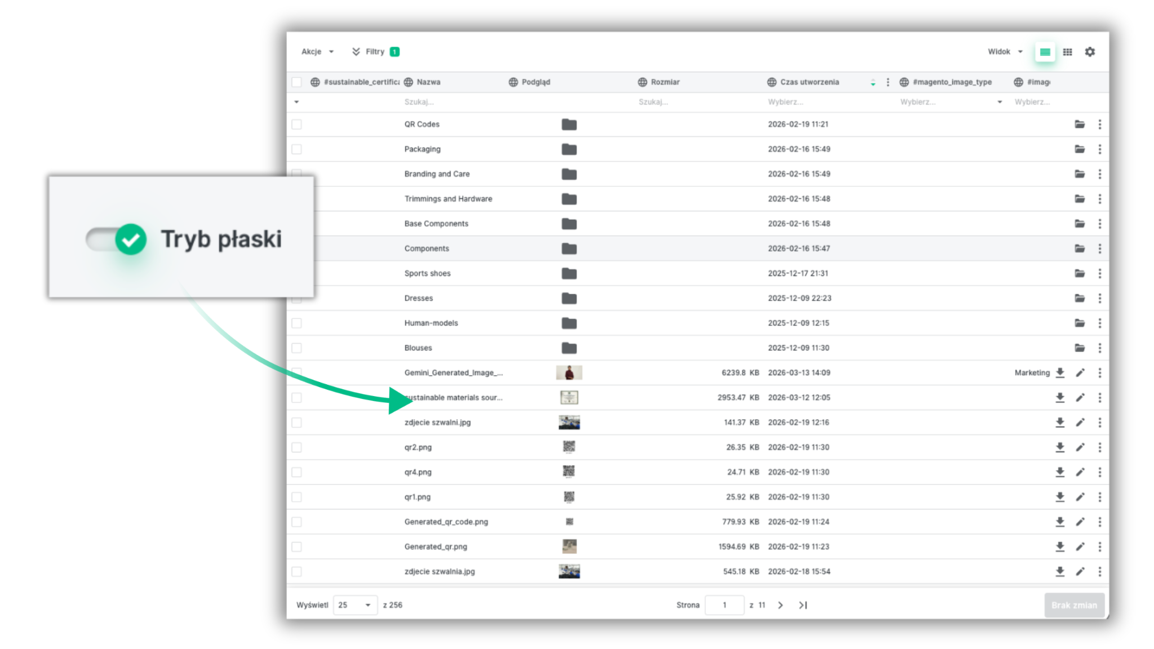Click the Brak zmian button
1154x649 pixels.
click(1073, 605)
